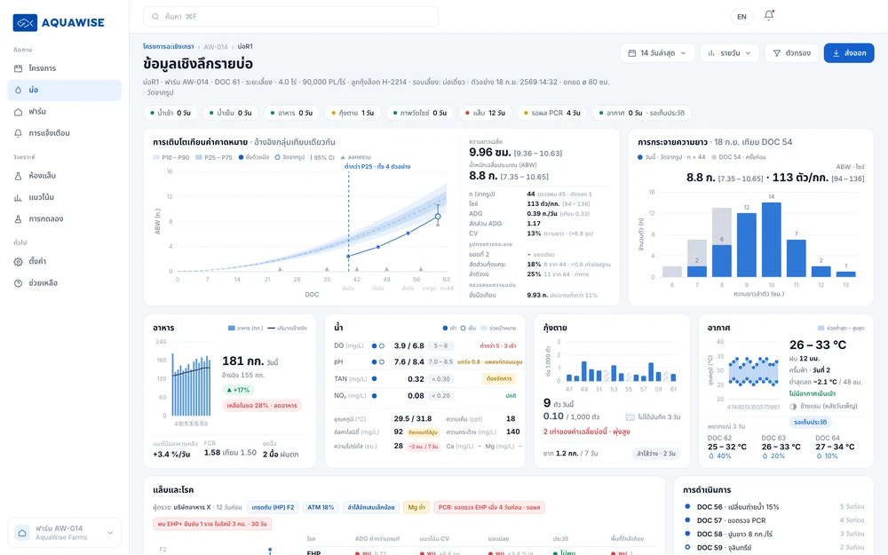Viewport: 888px width, 555px height.
Task: Open the รายวัน interval dropdown
Action: tap(729, 53)
